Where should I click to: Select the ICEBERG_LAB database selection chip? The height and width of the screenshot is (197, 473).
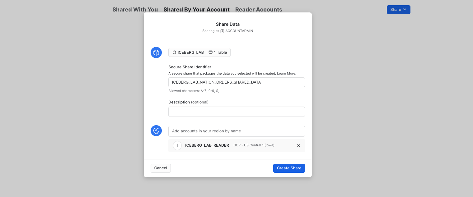click(x=188, y=52)
